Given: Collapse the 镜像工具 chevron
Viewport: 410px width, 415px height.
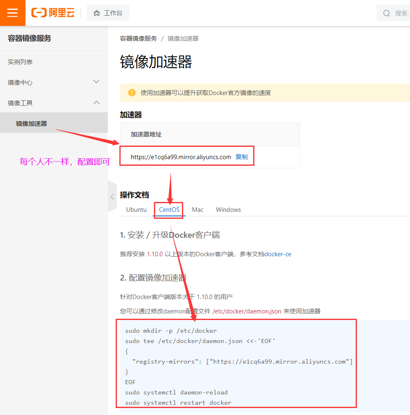Looking at the screenshot, I should [96, 102].
